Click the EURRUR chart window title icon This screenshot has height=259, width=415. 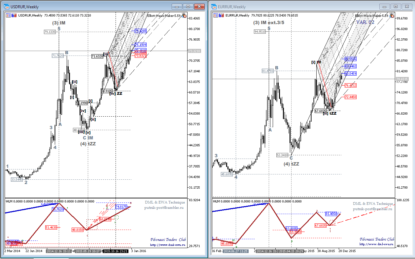coord(214,7)
